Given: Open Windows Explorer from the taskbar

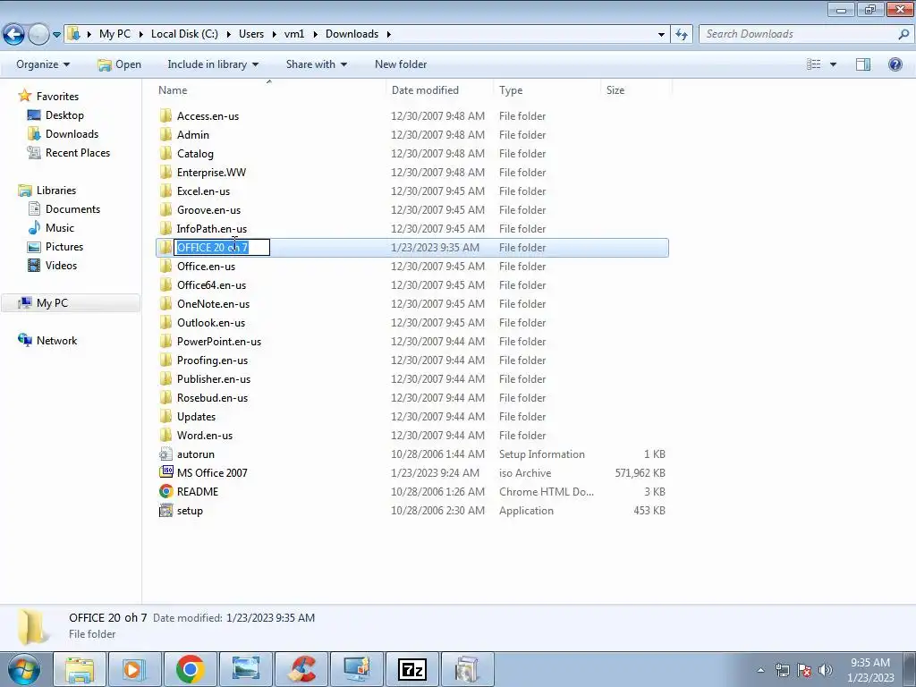Looking at the screenshot, I should [x=80, y=669].
